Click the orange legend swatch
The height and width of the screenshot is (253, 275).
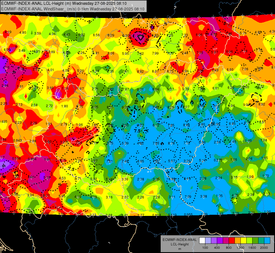tap(238, 241)
